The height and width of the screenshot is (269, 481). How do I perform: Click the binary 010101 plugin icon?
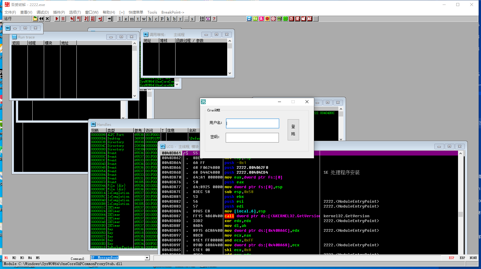tap(279, 19)
